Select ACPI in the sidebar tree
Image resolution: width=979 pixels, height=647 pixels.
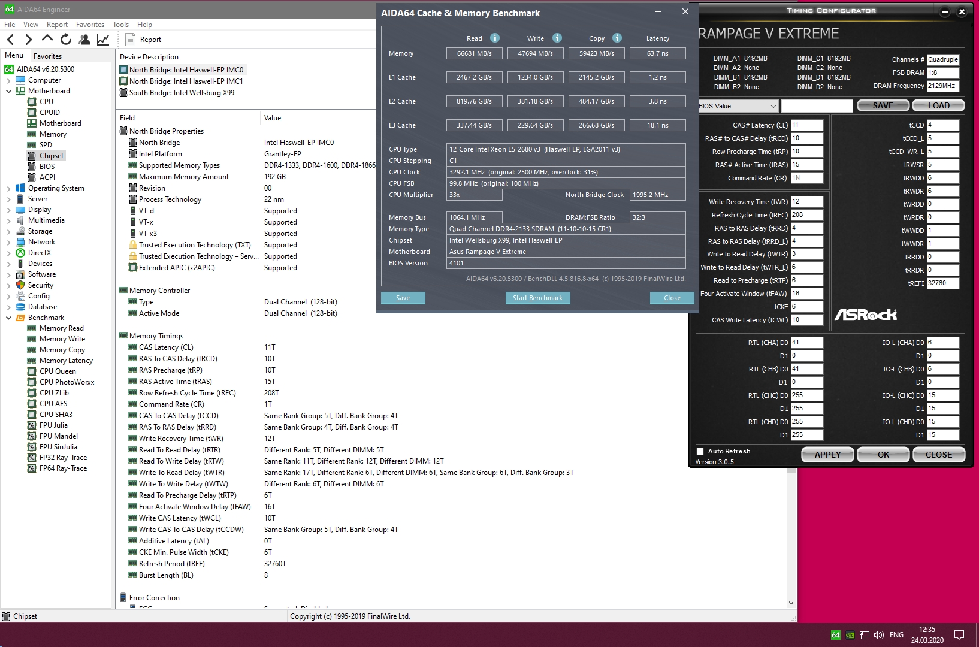(47, 177)
